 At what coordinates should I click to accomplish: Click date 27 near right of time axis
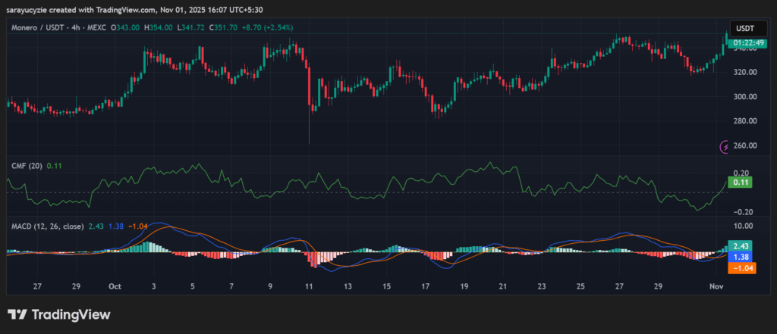pyautogui.click(x=620, y=287)
